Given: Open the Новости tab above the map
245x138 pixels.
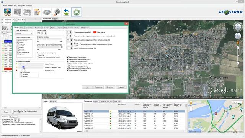Looking at the screenshot, I should coord(55,19).
